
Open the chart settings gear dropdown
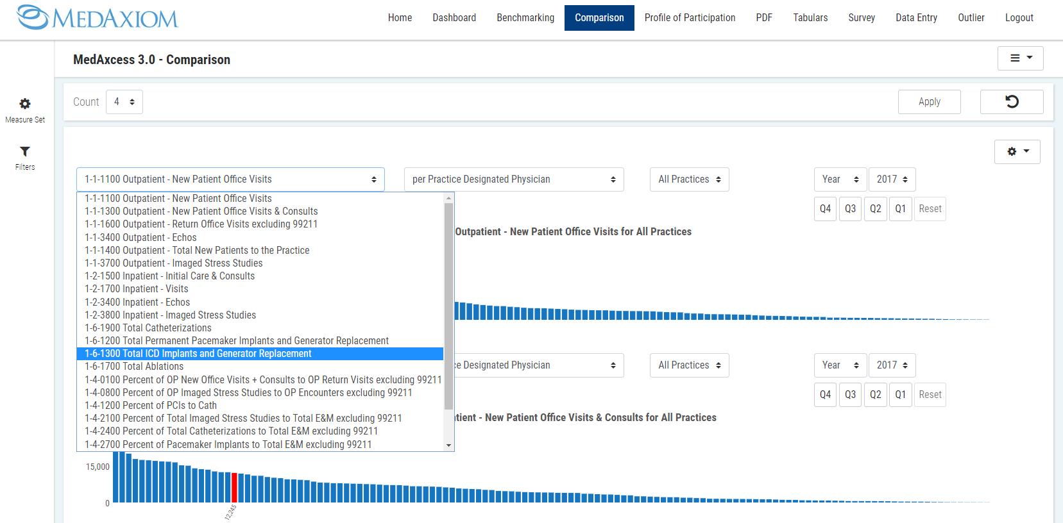[1017, 152]
